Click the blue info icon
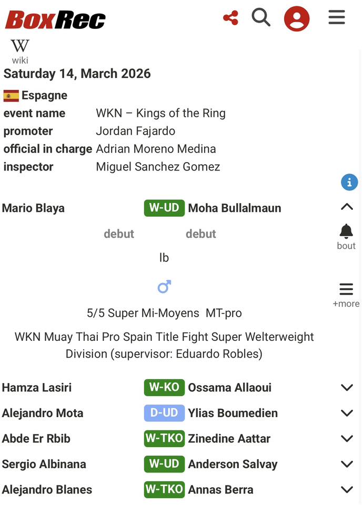The height and width of the screenshot is (505, 364). pos(349,183)
